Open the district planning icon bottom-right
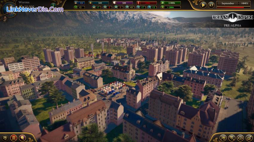The image size is (254, 142). tap(223, 138)
